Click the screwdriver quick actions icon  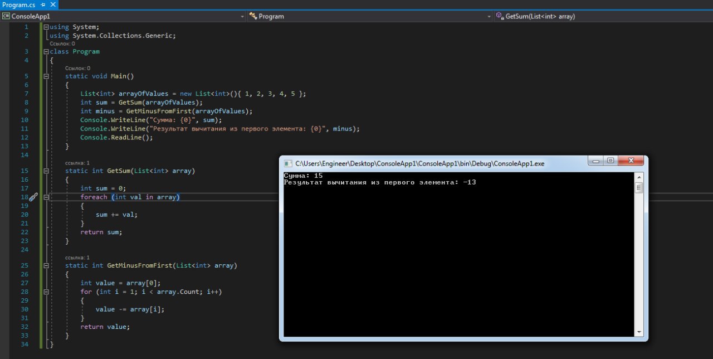[33, 197]
